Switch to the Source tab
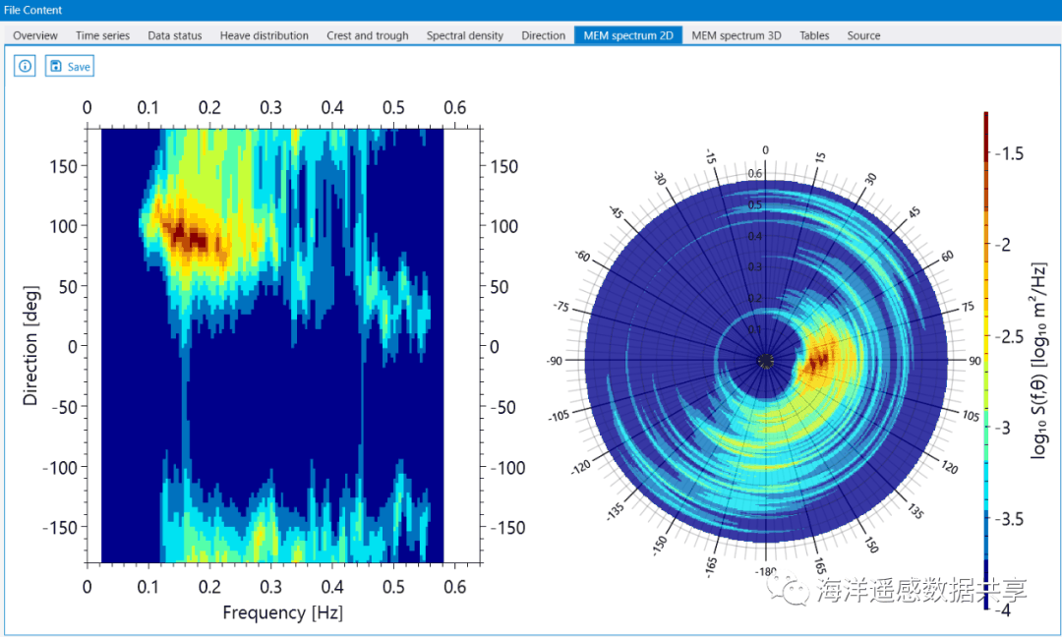This screenshot has width=1062, height=637. point(863,35)
